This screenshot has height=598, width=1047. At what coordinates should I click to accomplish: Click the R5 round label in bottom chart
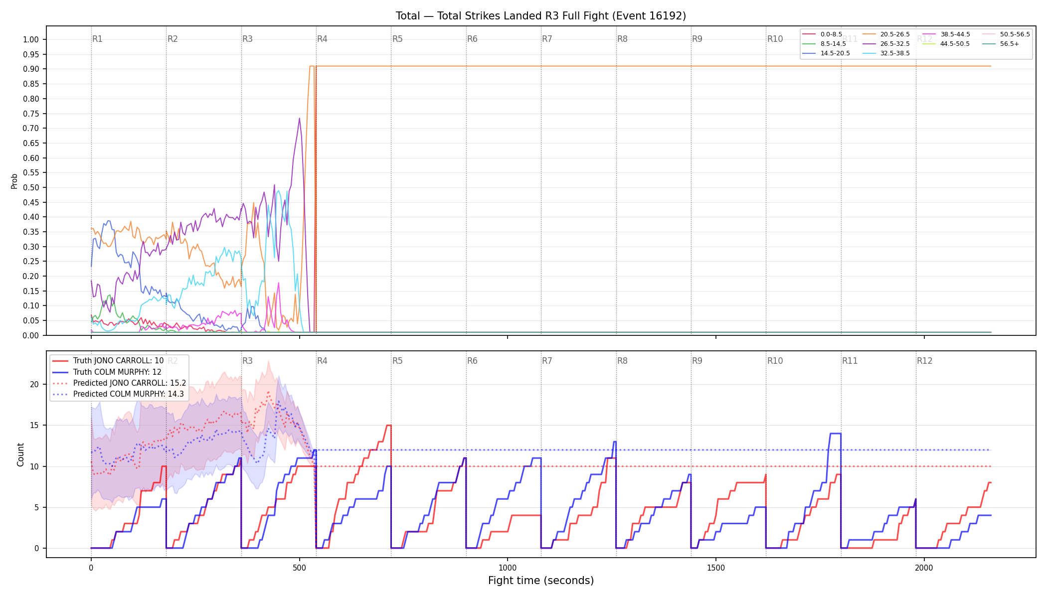(x=397, y=361)
